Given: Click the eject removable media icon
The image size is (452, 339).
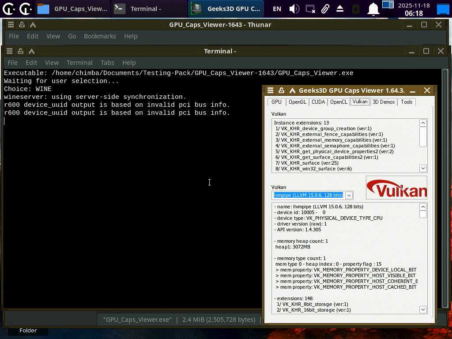Looking at the screenshot, I should [x=340, y=9].
